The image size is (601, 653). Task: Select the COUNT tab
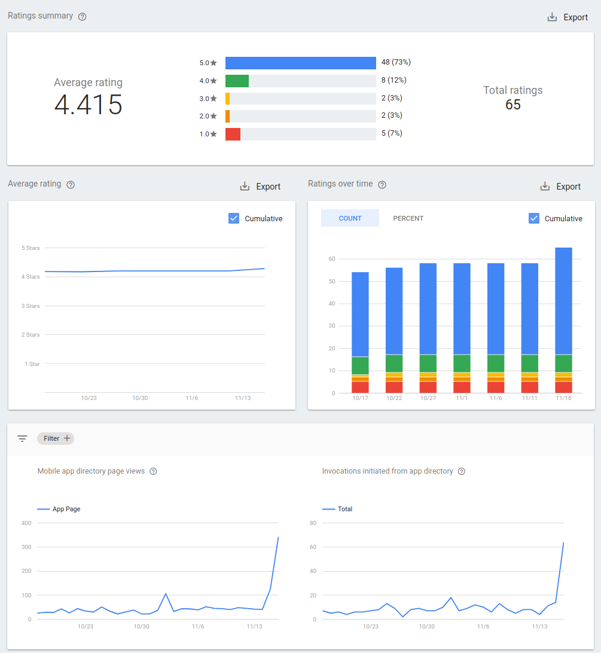tap(350, 218)
